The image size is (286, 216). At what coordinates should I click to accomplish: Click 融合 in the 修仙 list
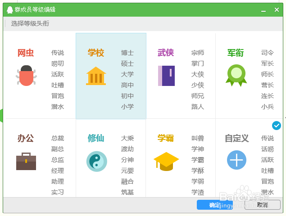(x=127, y=181)
